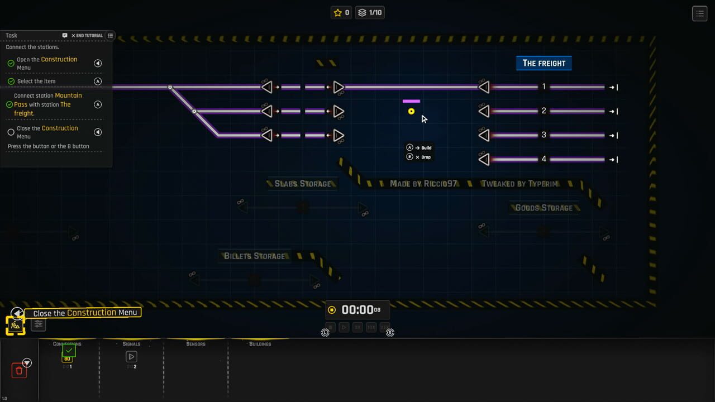Open the Construction Menu icon bottom-left

(x=15, y=324)
